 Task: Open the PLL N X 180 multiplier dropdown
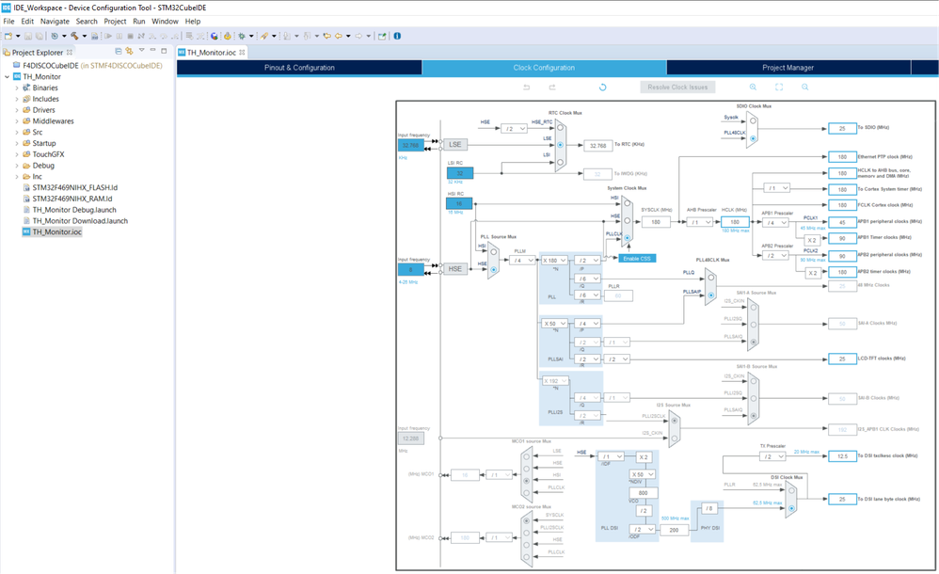(554, 261)
